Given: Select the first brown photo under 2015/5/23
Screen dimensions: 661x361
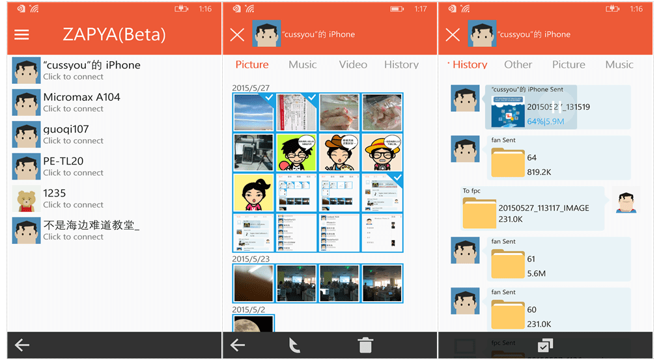Looking at the screenshot, I should point(253,283).
